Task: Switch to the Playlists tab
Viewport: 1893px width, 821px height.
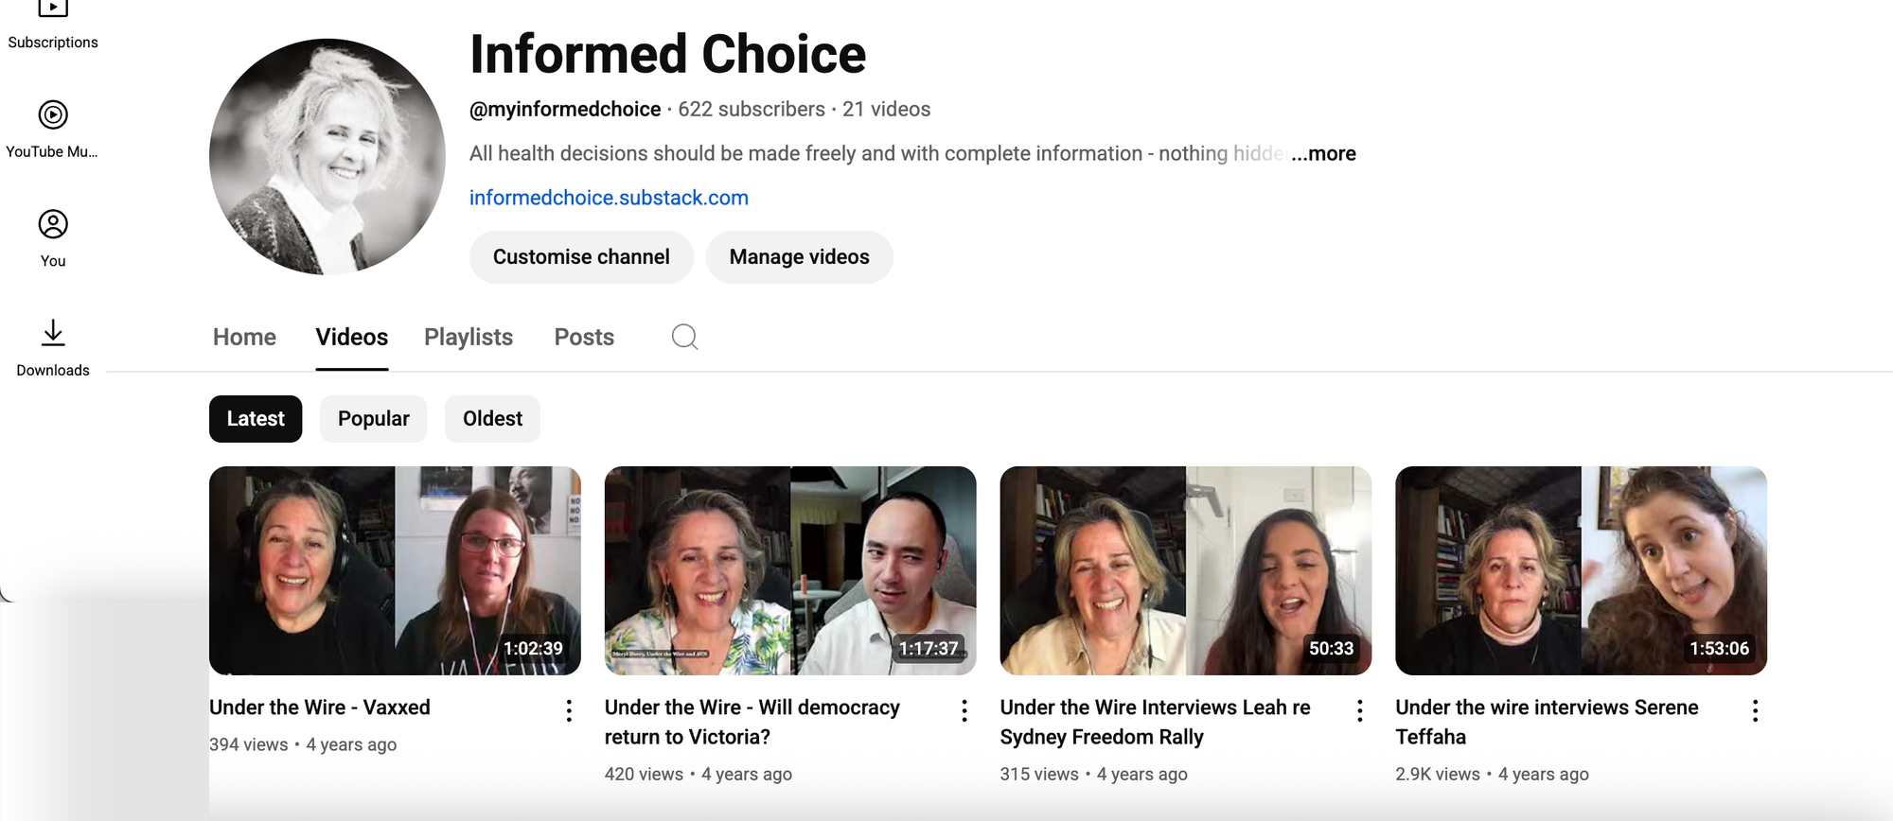Action: pos(469,338)
